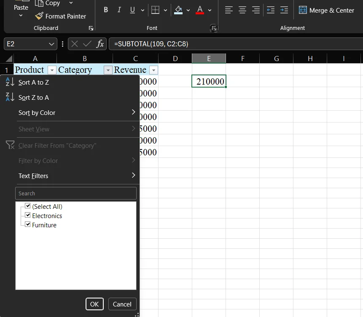The width and height of the screenshot is (363, 317).
Task: Open the Copy options dropdown arrow
Action: point(71,3)
